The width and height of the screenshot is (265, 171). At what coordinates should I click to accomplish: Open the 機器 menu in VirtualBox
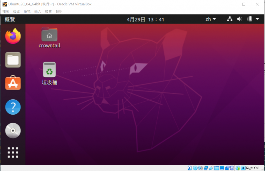[x=16, y=11]
